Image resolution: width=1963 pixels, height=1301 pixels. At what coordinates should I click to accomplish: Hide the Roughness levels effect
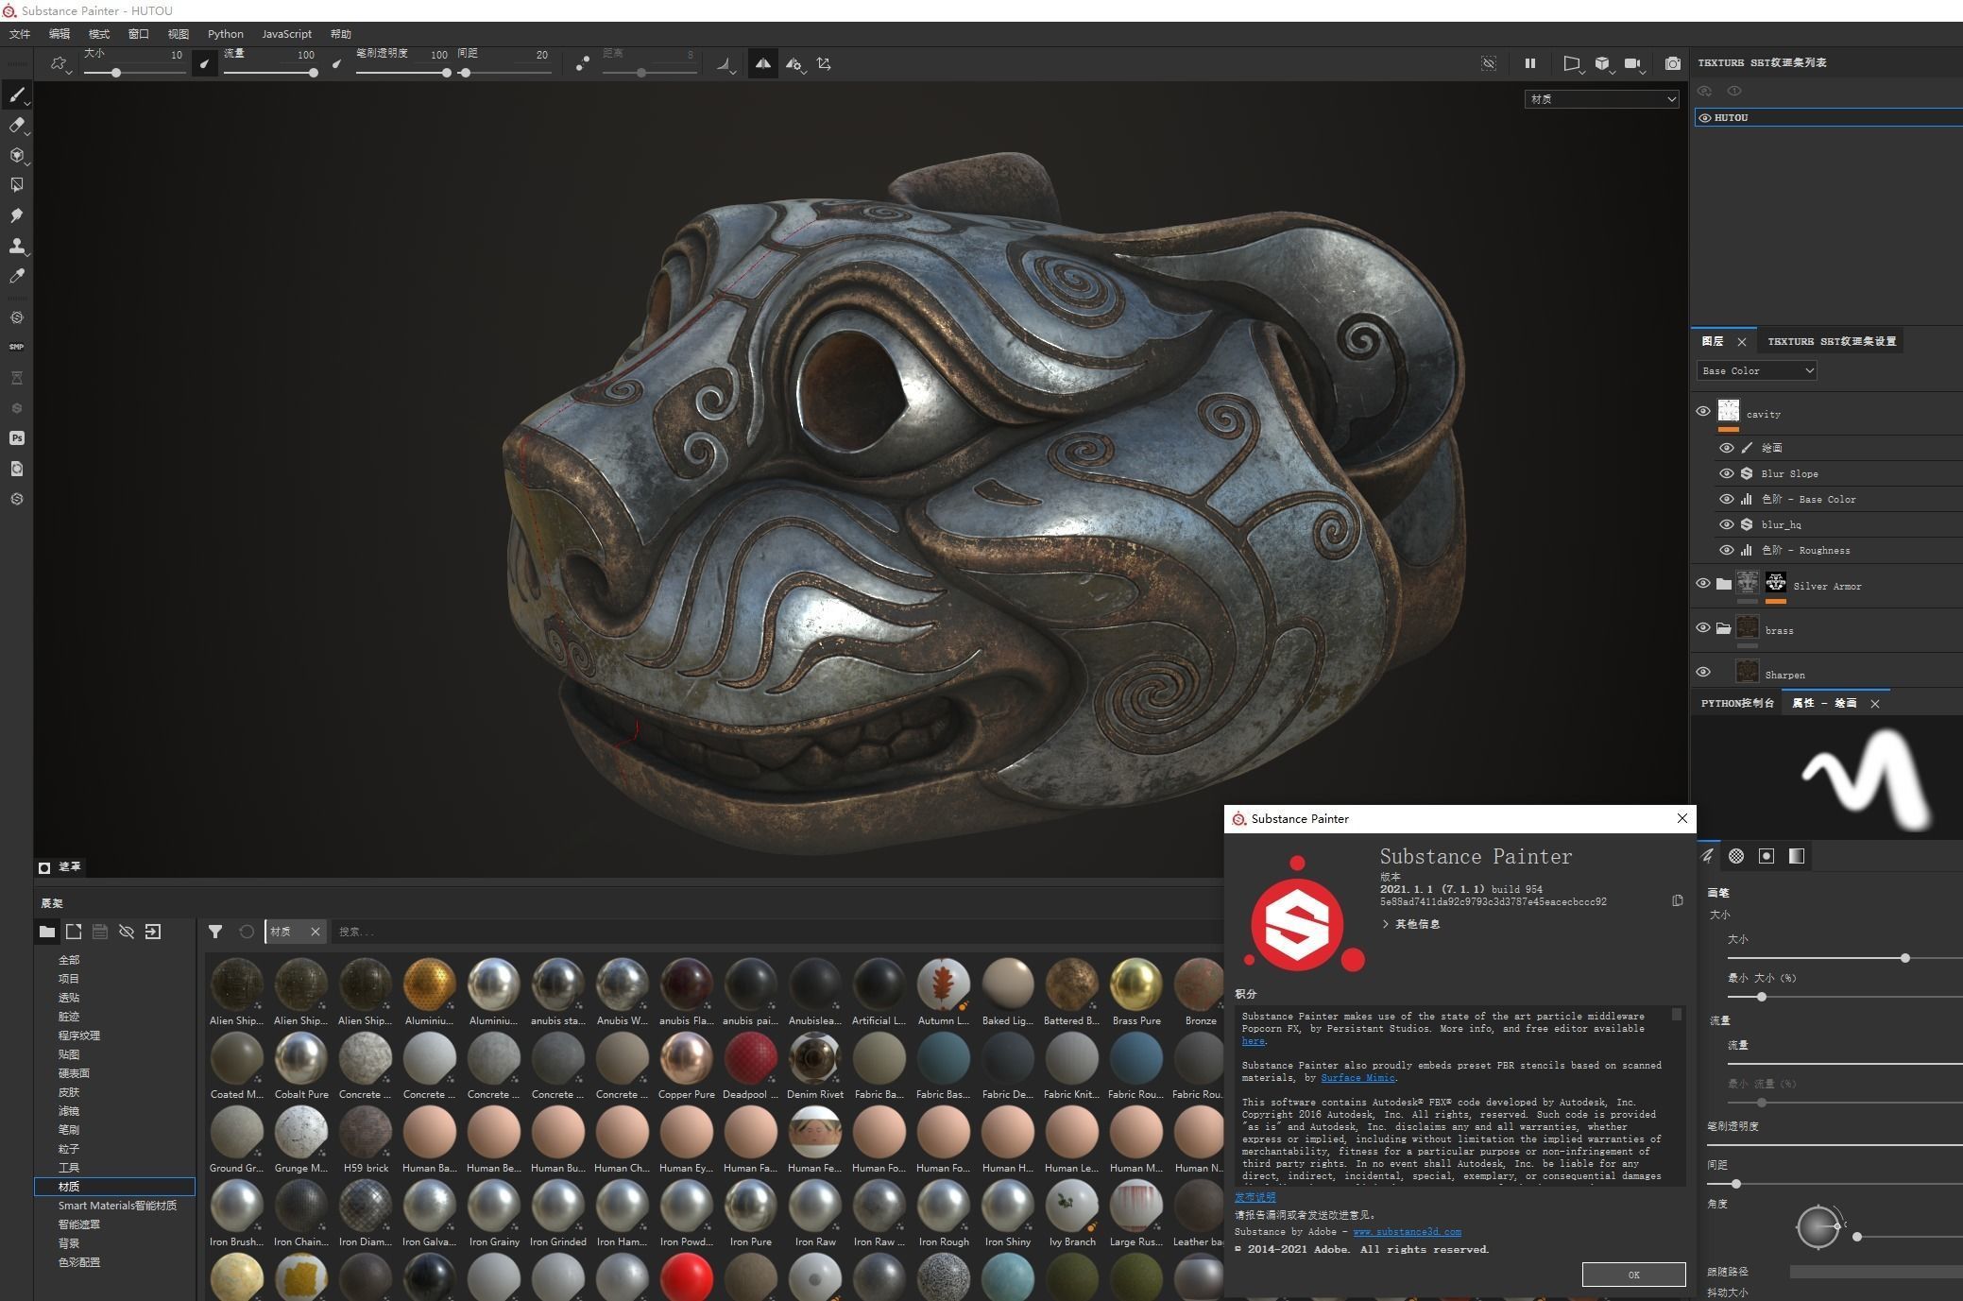tap(1726, 550)
